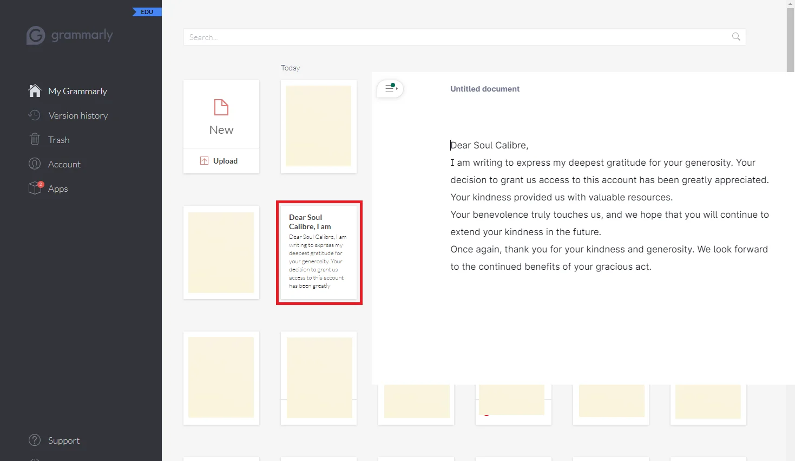Click the Support question mark icon
The width and height of the screenshot is (795, 461).
coord(35,440)
